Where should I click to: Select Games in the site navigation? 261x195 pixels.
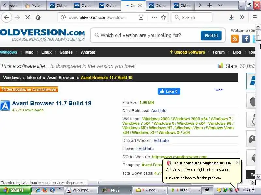point(66,52)
